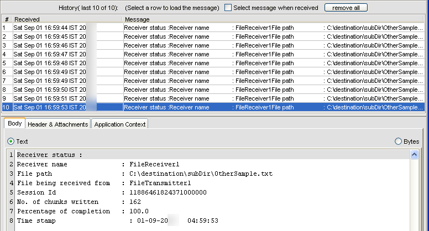429x231 pixels.
Task: Select the Body tab
Action: [15, 123]
